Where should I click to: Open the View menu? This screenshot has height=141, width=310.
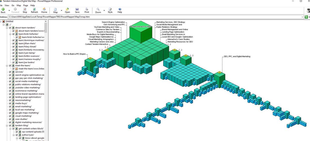(x=7, y=5)
